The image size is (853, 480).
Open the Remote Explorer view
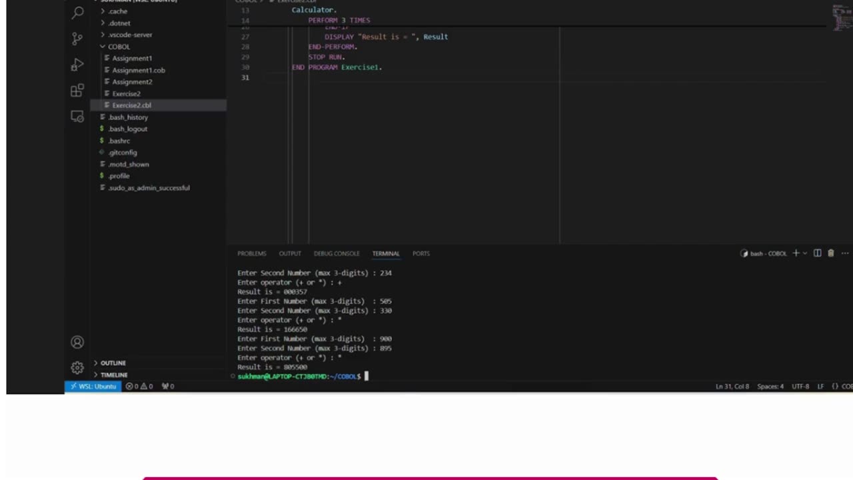(77, 116)
